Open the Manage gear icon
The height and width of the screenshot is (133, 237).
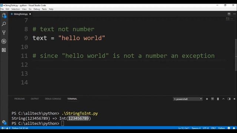pos(4,122)
